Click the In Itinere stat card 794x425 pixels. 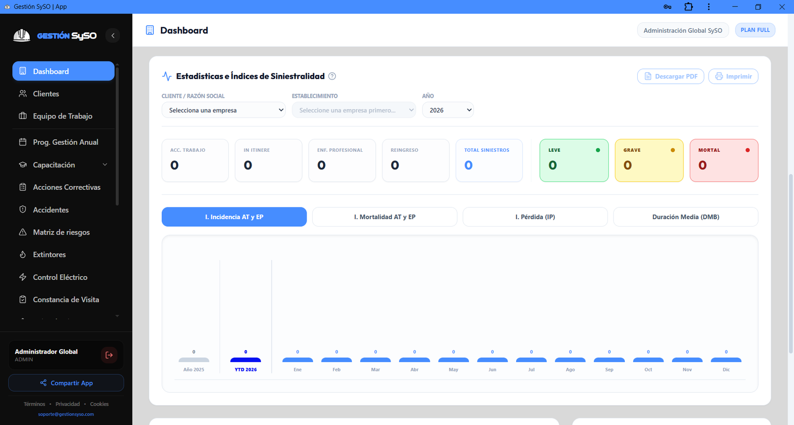268,160
